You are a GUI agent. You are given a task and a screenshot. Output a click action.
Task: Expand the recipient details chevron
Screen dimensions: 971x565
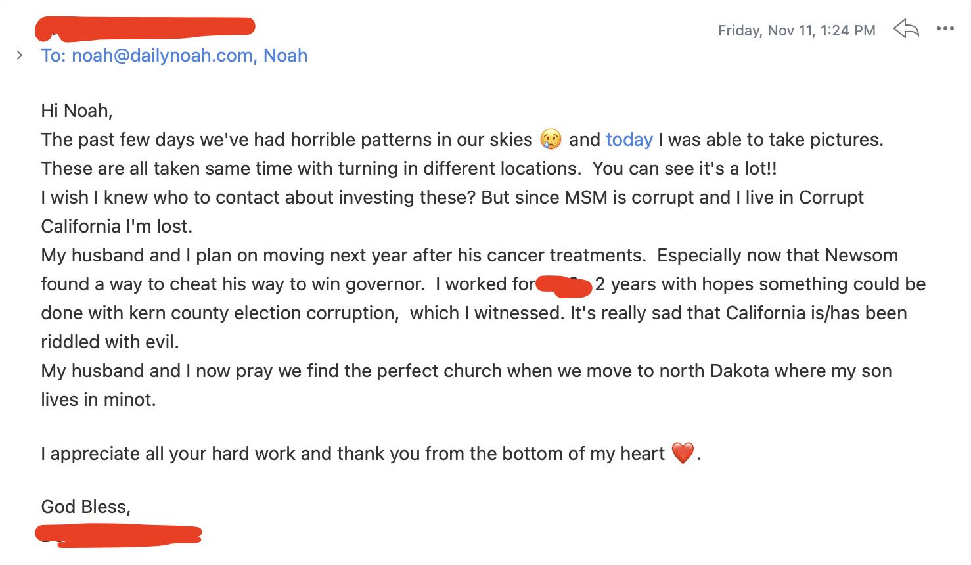(x=20, y=56)
